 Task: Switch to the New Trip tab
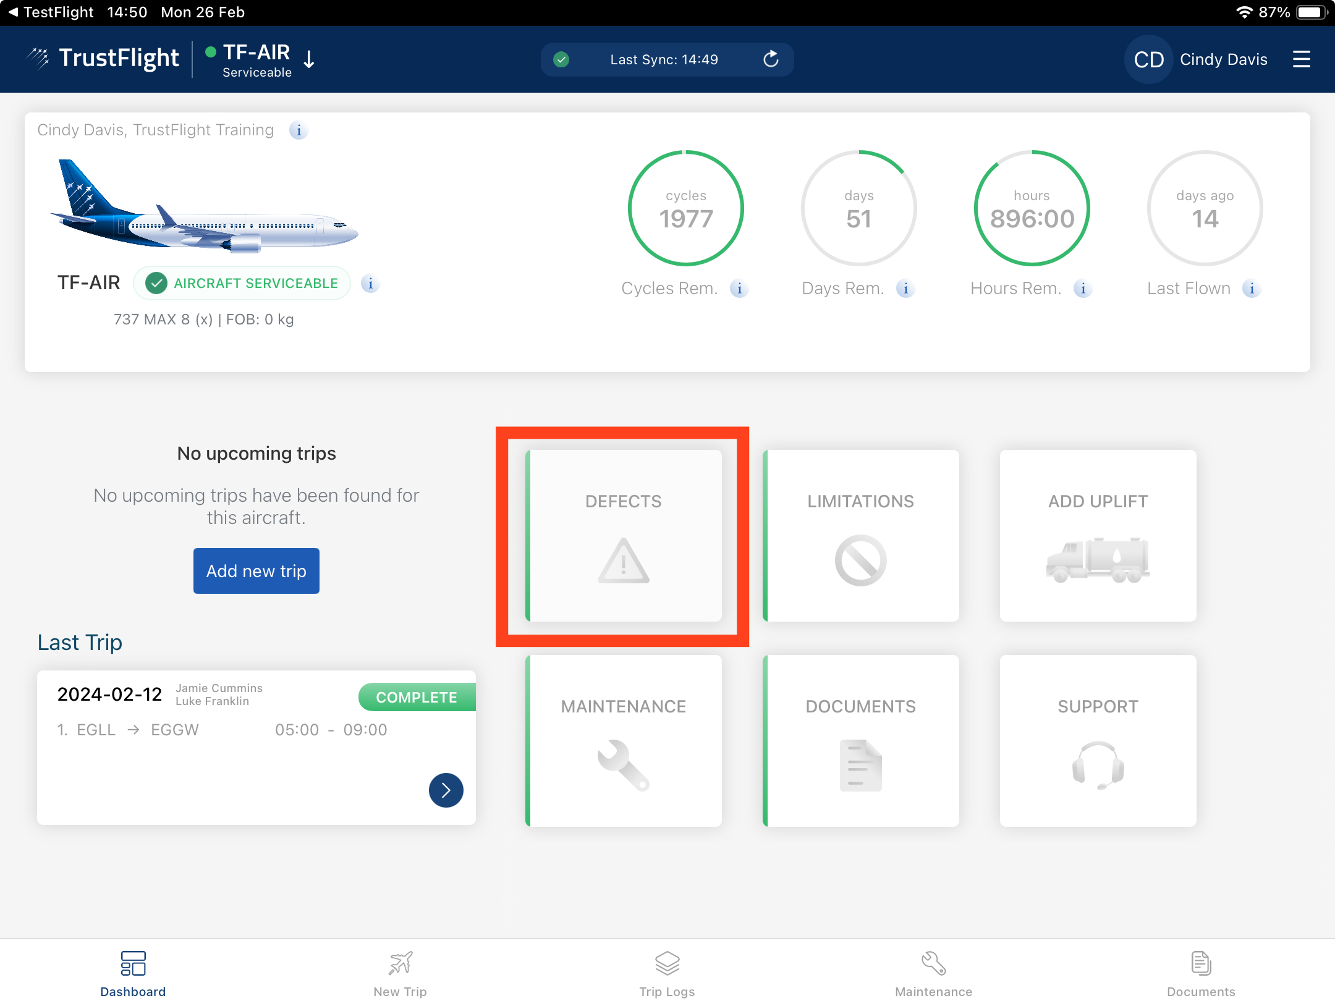[x=400, y=973]
